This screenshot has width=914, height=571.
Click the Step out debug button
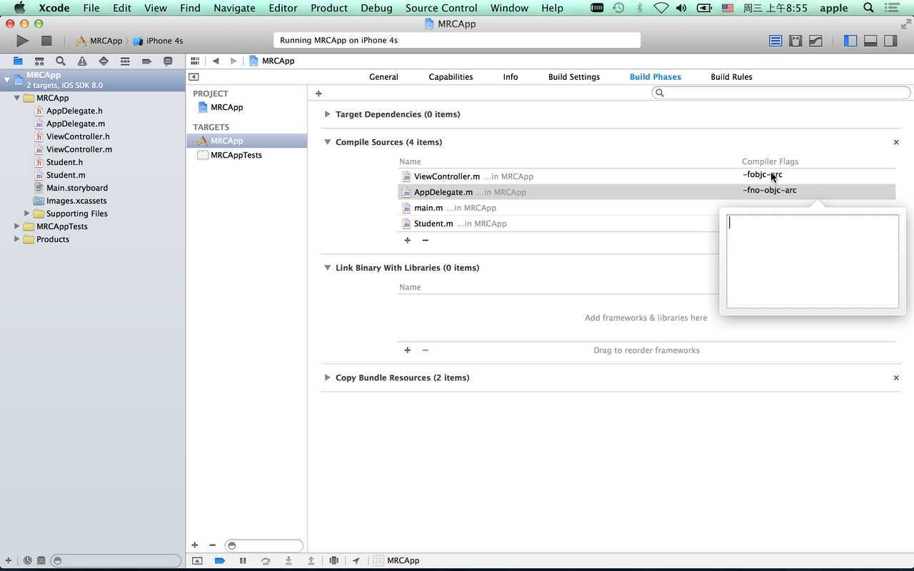(x=311, y=561)
